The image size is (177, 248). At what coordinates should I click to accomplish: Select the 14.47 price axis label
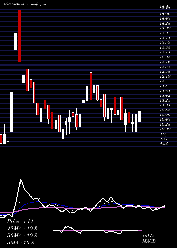(x=165, y=19)
